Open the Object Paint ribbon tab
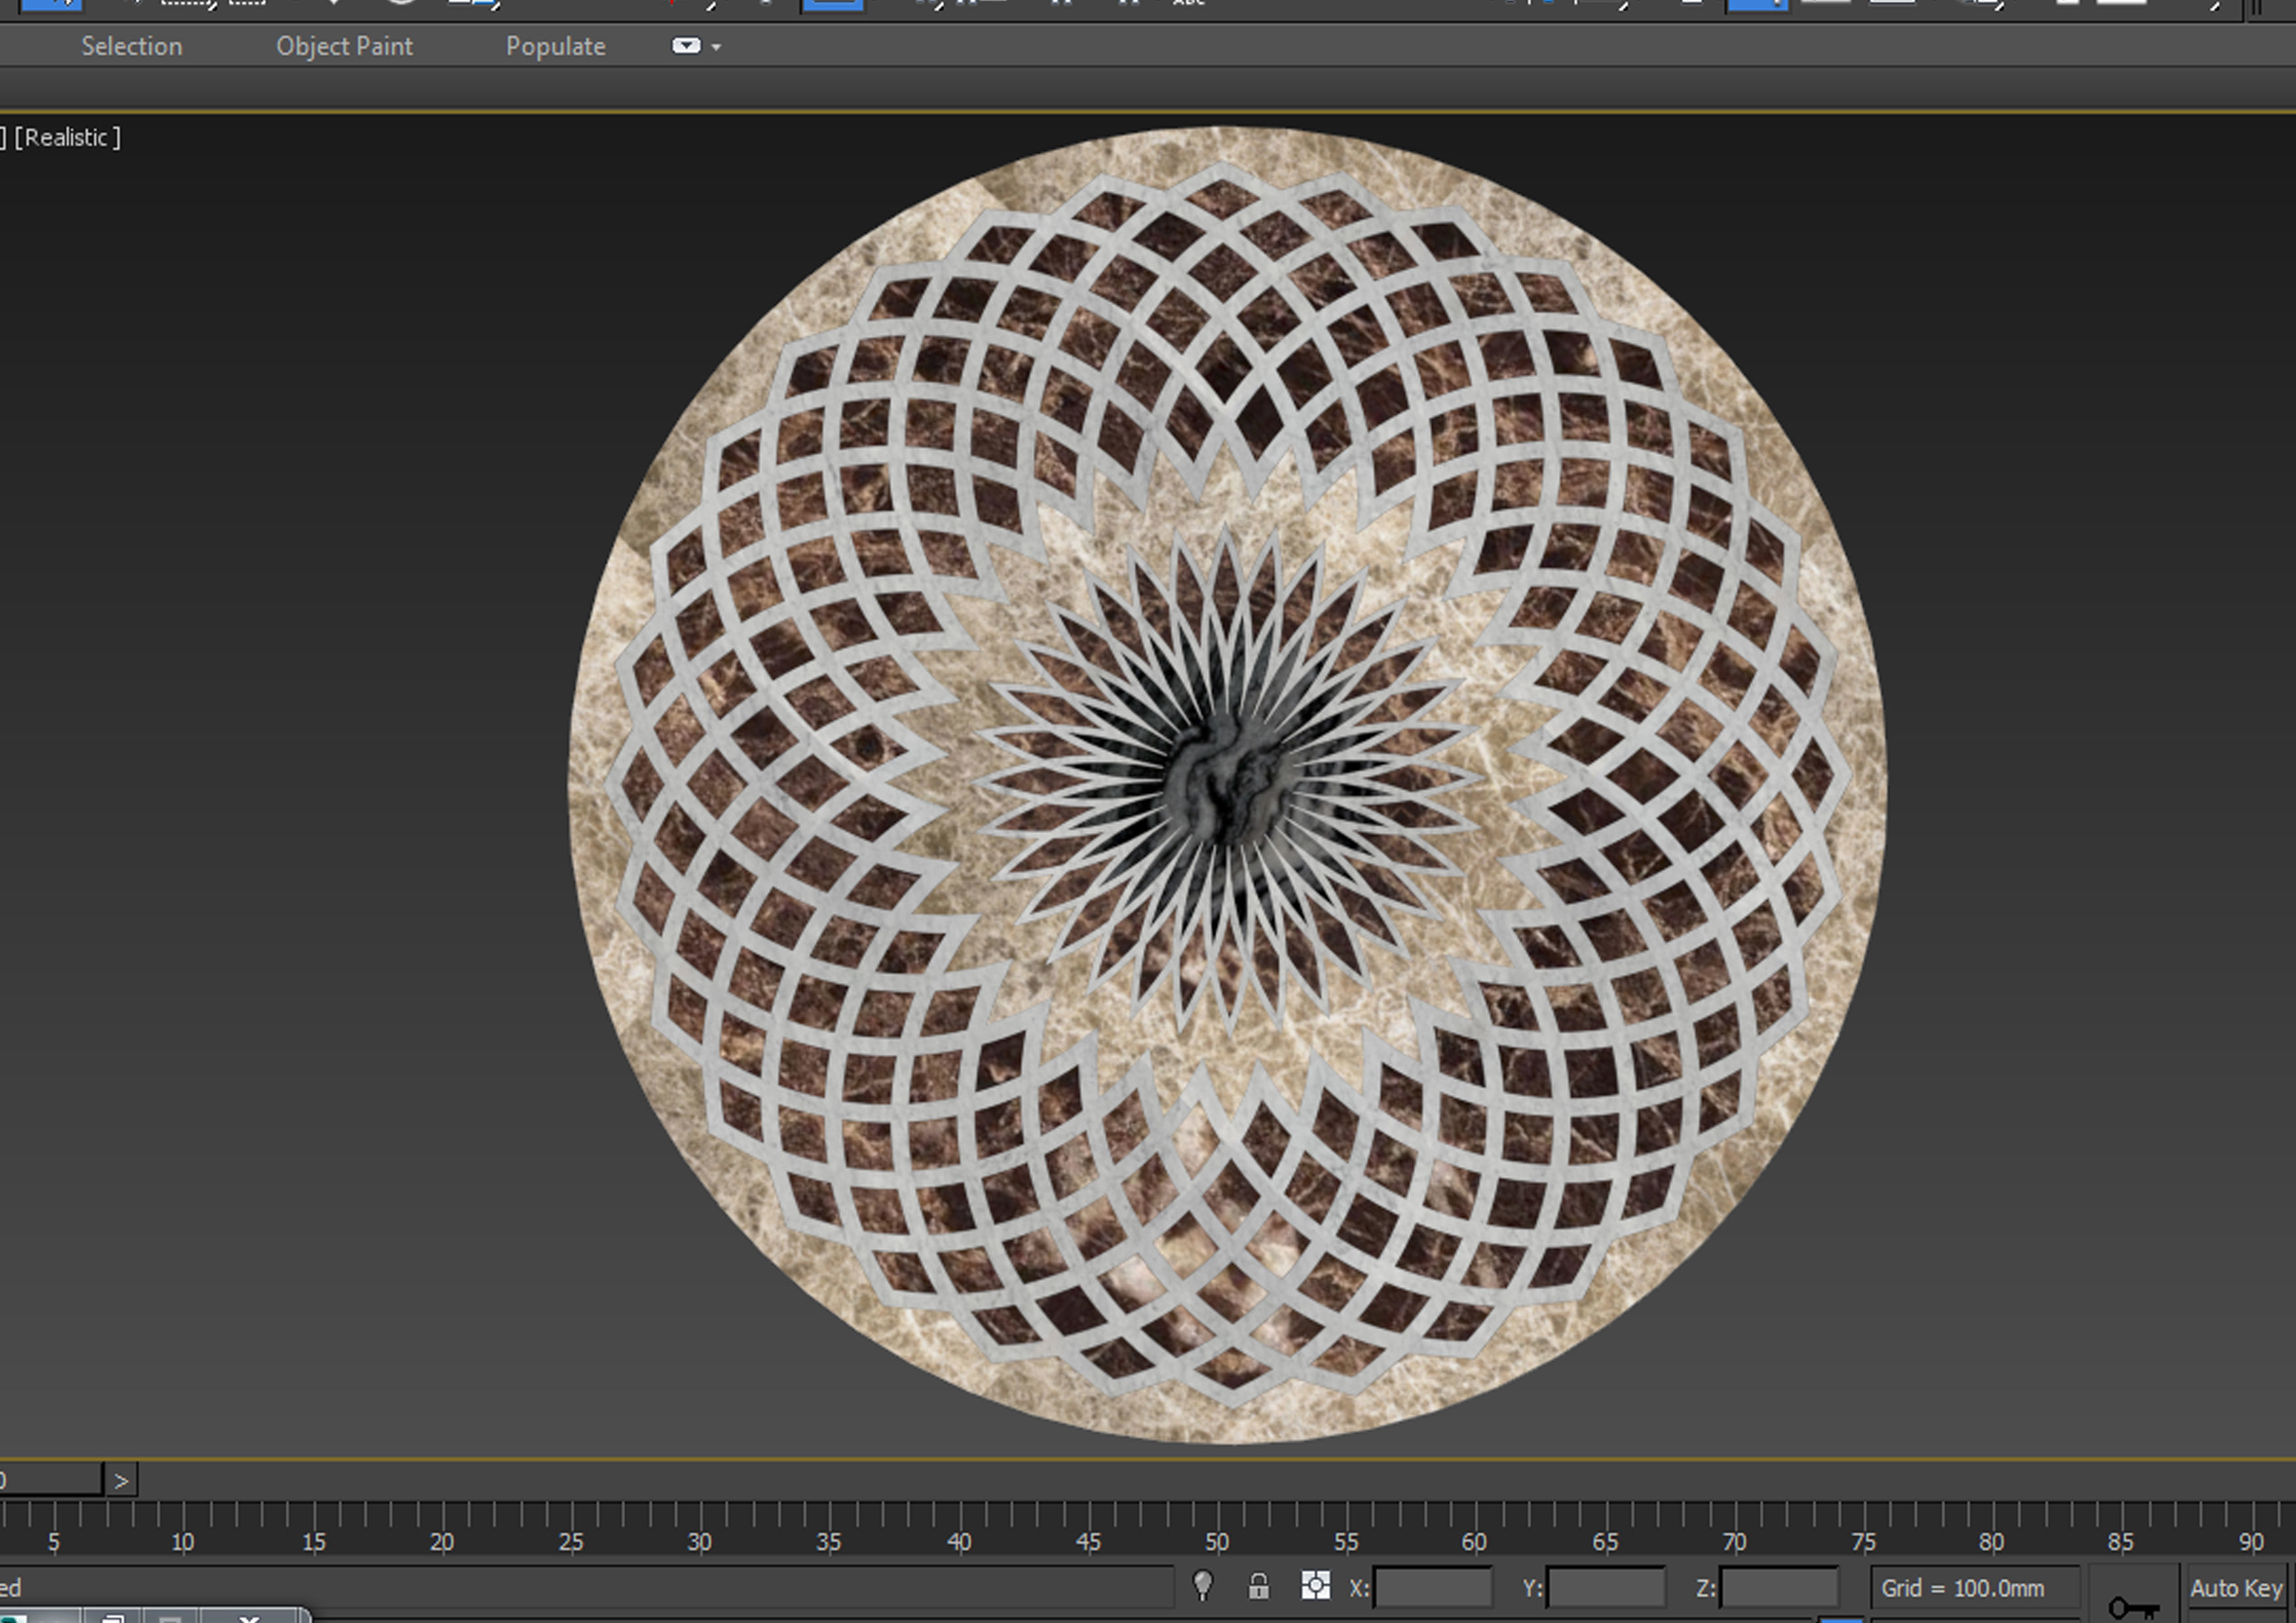 tap(344, 46)
